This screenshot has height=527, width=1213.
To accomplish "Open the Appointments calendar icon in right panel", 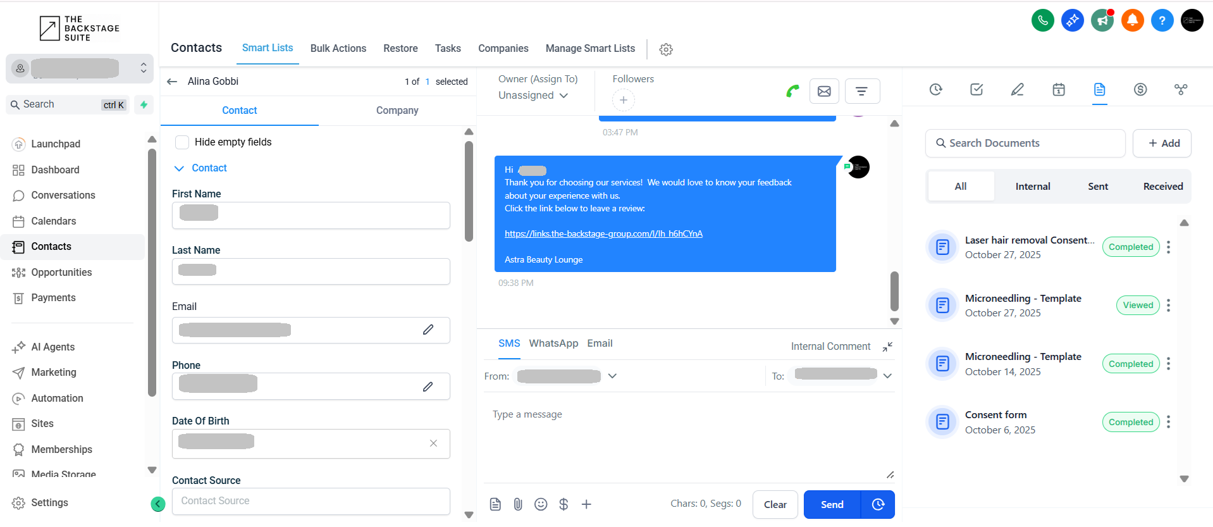I will 1058,90.
